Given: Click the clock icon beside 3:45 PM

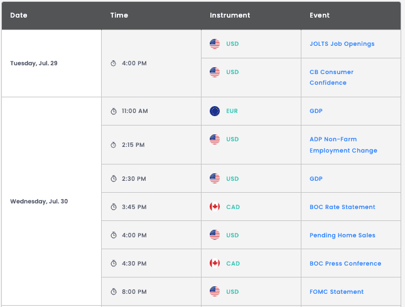Looking at the screenshot, I should tap(114, 207).
